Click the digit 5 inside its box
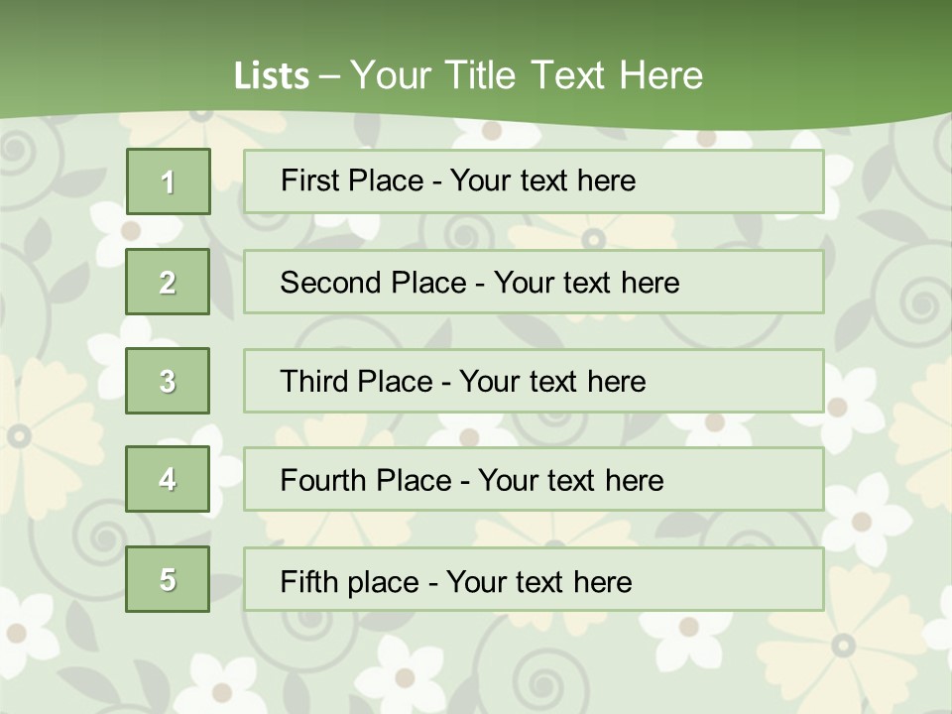Image resolution: width=952 pixels, height=714 pixels. [x=168, y=580]
